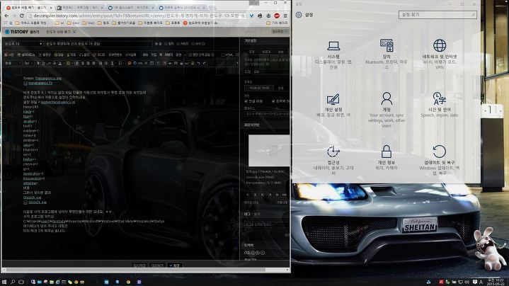Switch to the second Chrome tab
This screenshot has width=509, height=286.
point(79,7)
